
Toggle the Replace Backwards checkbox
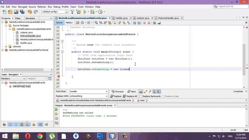140,96
